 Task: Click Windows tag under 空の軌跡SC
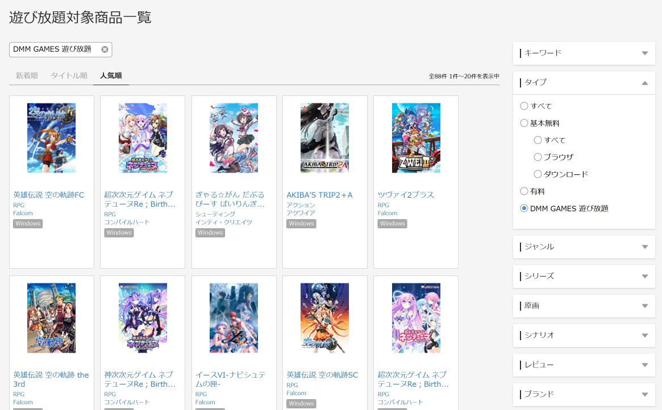click(301, 404)
